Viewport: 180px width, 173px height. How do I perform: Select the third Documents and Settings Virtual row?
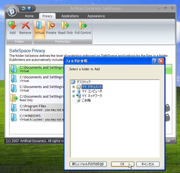pos(37,89)
